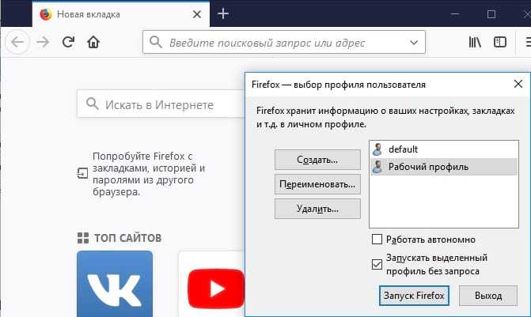The height and width of the screenshot is (317, 531).
Task: Select the "Новая вкладка" tab
Action: point(121,14)
